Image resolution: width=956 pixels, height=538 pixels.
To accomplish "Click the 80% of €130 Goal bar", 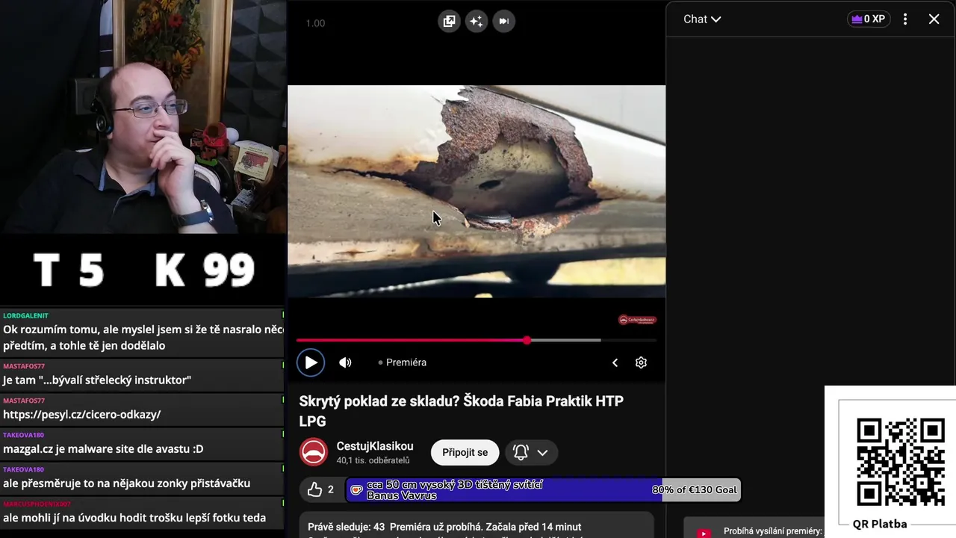I will [x=544, y=489].
